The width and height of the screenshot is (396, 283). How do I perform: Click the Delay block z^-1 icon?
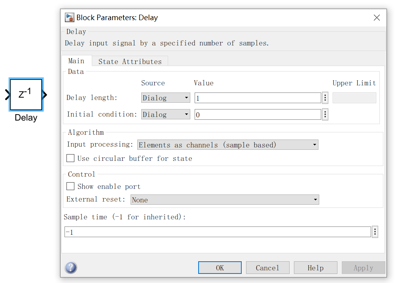(26, 94)
